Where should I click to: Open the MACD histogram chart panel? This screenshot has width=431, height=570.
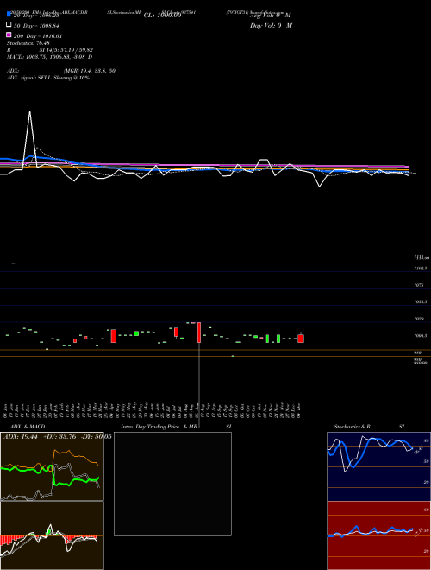52,535
